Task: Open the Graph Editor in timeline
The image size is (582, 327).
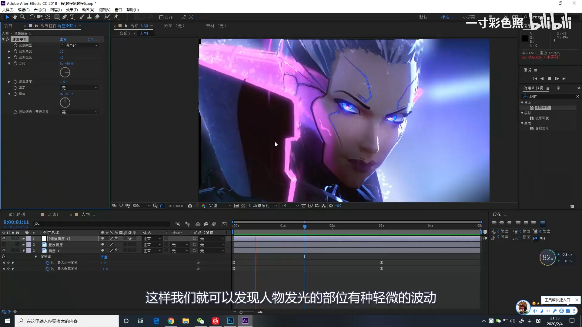Action: click(x=224, y=224)
